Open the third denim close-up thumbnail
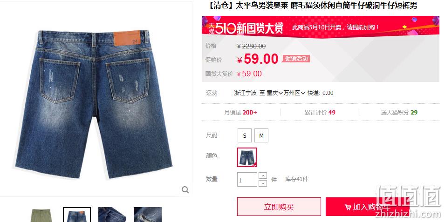The image size is (445, 222). coord(112,215)
